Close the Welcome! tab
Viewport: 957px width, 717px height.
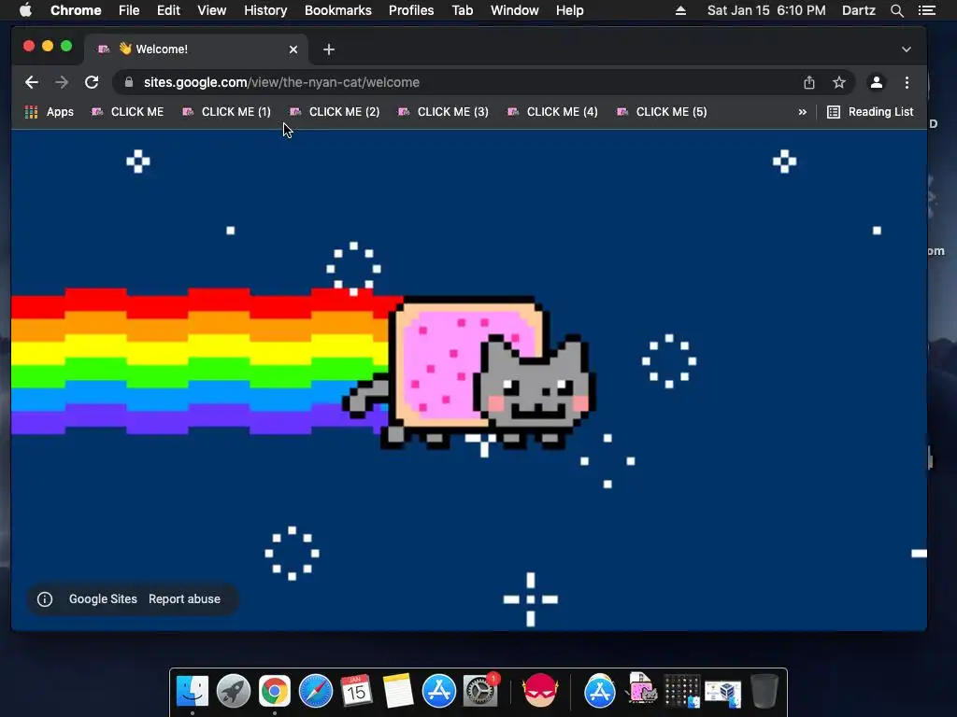293,49
